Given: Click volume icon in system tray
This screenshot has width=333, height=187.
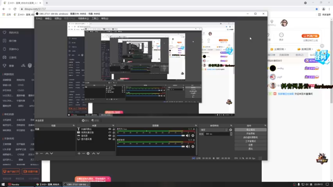Looking at the screenshot, I should click(x=307, y=185).
